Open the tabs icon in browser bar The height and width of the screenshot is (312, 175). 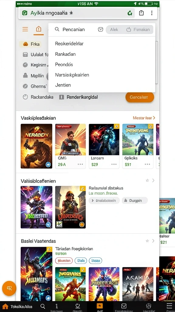point(141,13)
